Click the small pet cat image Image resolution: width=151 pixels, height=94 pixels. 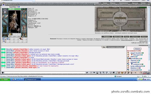click(19, 29)
